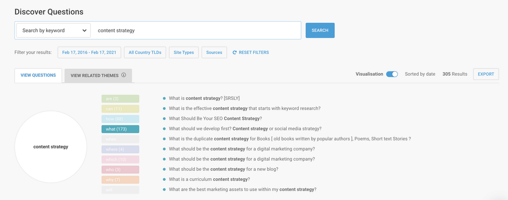508x200 pixels.
Task: Open the Search by keyword dropdown
Action: point(54,30)
